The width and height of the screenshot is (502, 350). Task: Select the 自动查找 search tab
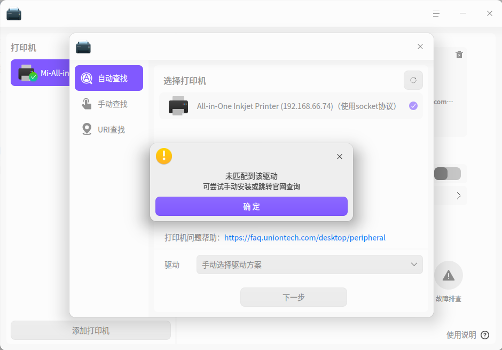pos(109,78)
